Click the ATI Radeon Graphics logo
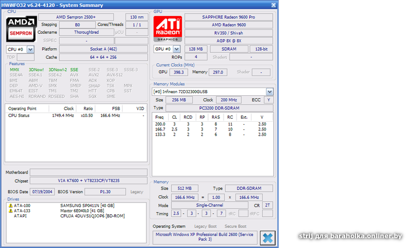 coord(168,29)
